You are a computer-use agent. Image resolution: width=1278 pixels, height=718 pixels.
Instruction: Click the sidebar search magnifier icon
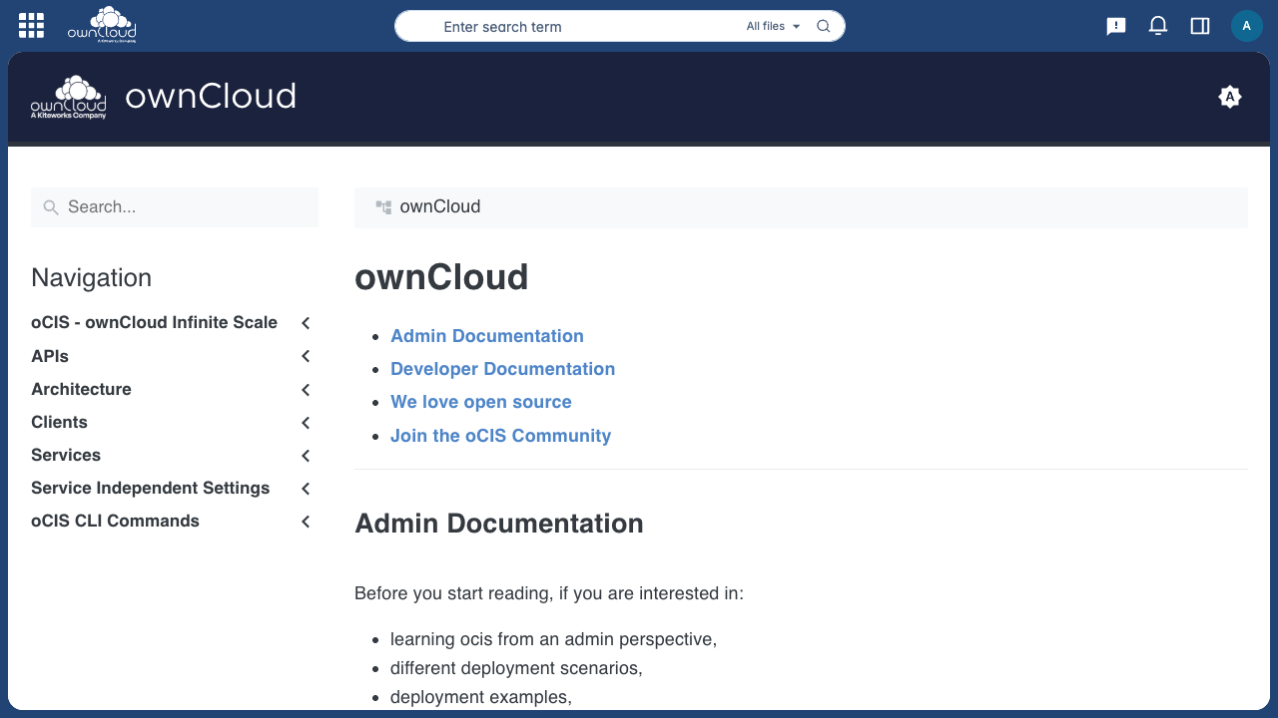51,207
